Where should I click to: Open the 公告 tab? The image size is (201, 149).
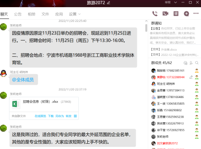(18, 14)
